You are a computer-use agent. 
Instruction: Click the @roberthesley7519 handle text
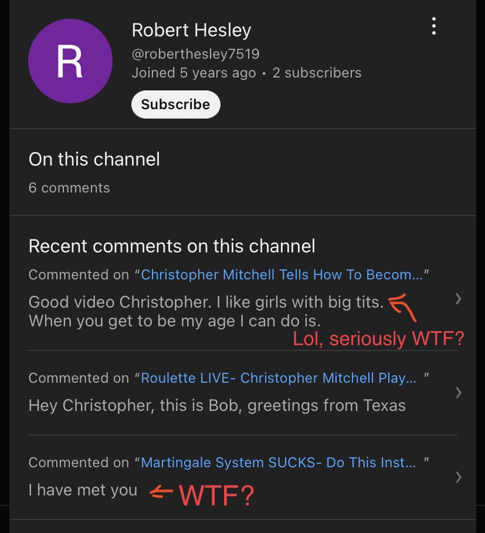[x=196, y=53]
